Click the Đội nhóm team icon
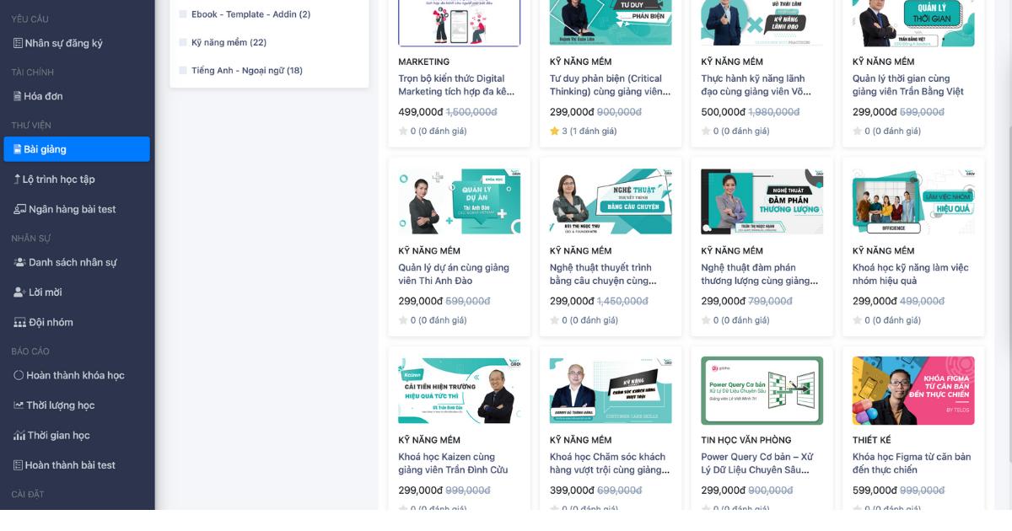This screenshot has height=531, width=1012. click(20, 322)
